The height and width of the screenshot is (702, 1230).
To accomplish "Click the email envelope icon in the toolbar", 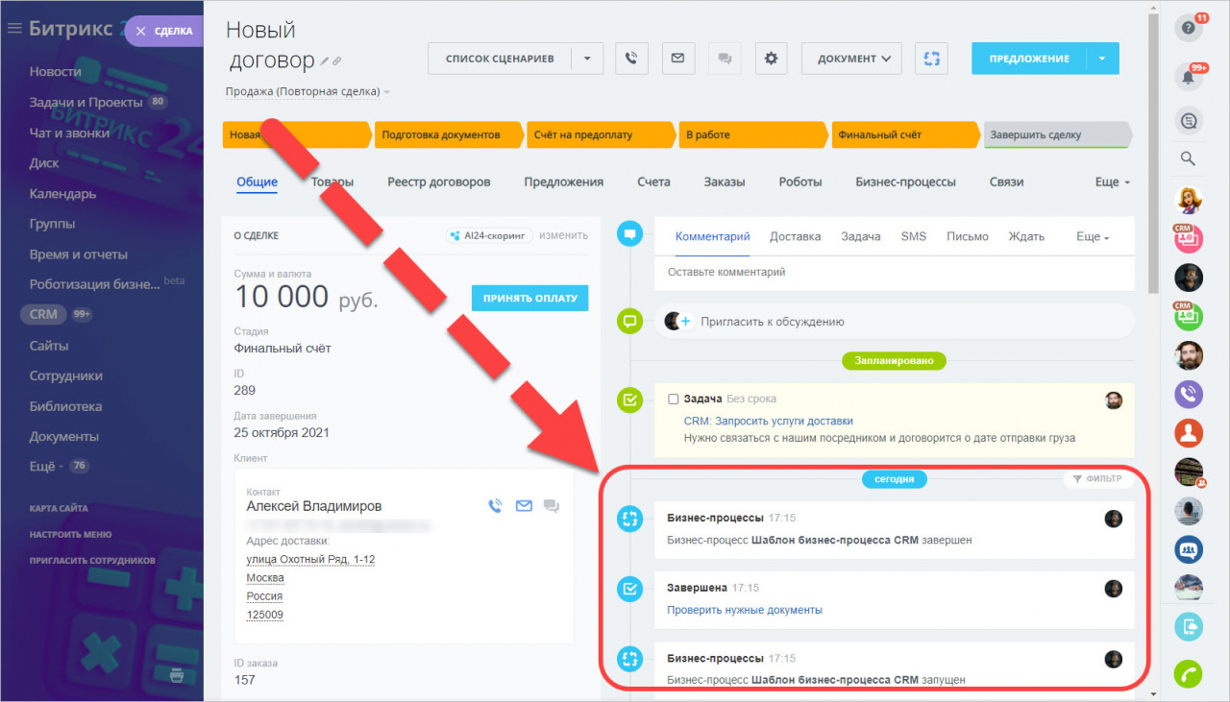I will click(677, 59).
